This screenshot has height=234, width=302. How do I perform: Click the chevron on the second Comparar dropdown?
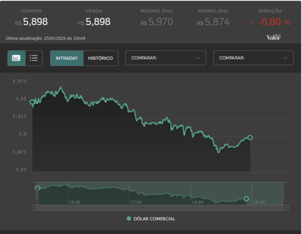pos(285,58)
